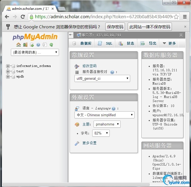Click the browser forward arrow
191x187 pixels.
pyautogui.click(x=15, y=17)
